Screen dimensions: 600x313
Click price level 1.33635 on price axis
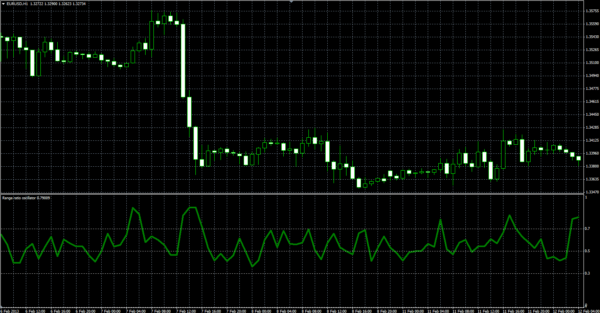[x=592, y=179]
